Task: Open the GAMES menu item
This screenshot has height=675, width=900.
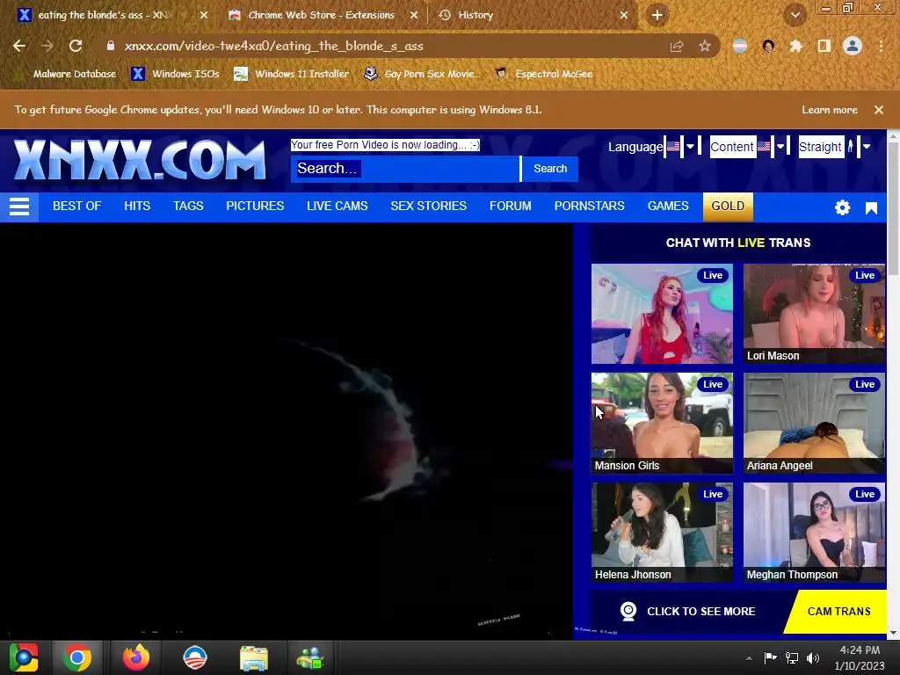Action: coord(668,206)
